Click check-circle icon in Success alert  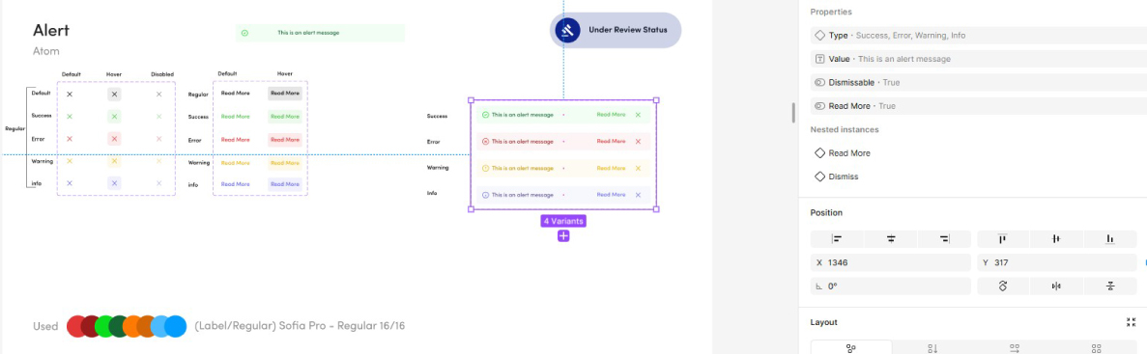[485, 115]
